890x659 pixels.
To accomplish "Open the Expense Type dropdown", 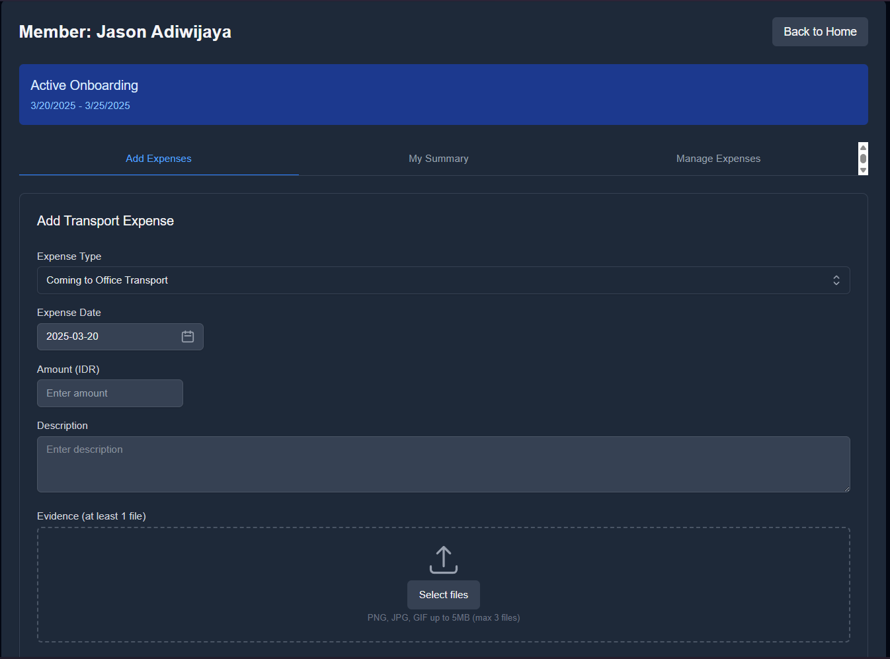I will point(443,280).
